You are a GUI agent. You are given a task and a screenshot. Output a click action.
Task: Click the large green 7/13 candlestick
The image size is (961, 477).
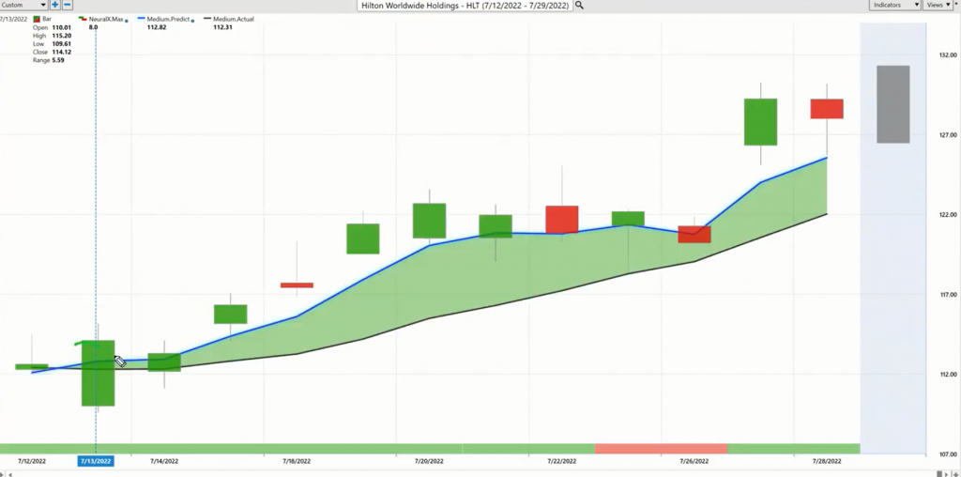[x=98, y=373]
